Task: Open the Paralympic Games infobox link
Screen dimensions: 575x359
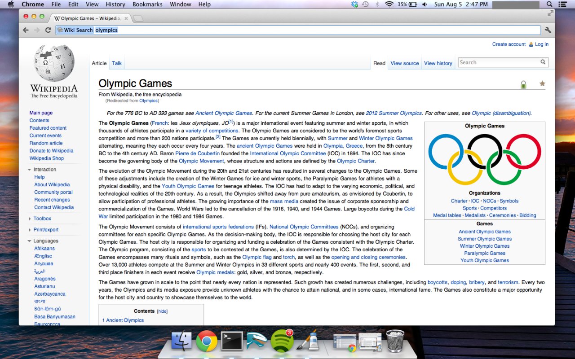Action: [485, 253]
